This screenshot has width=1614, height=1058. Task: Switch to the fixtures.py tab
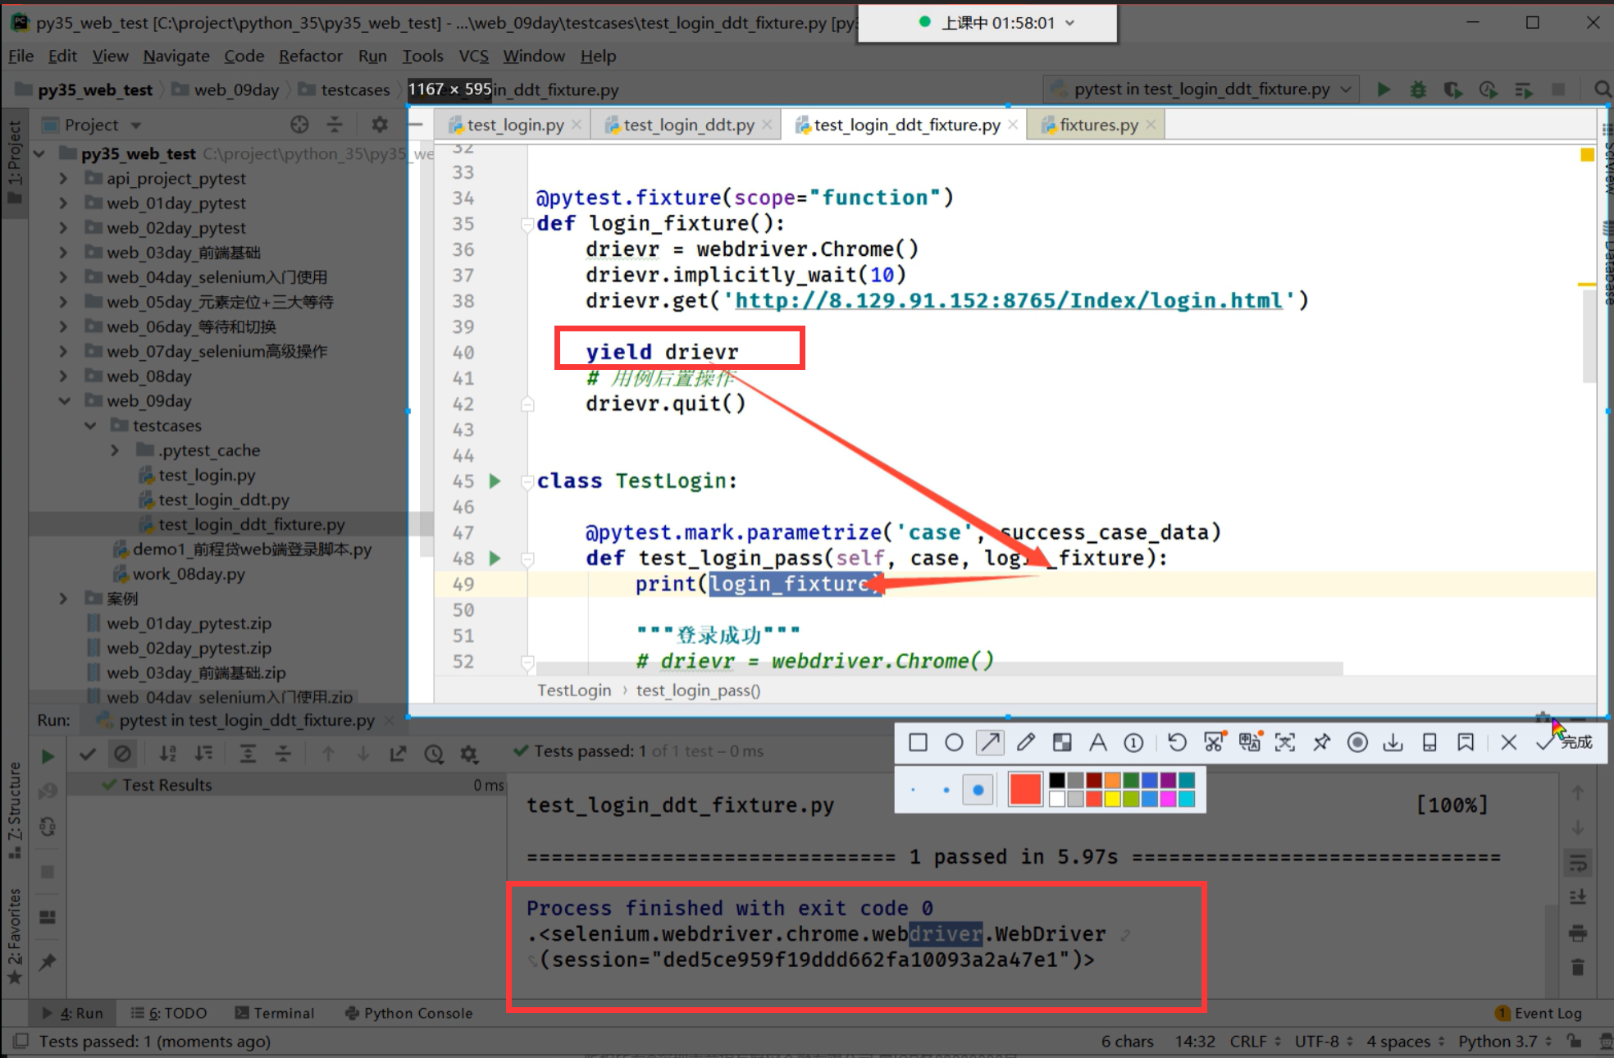[1098, 125]
